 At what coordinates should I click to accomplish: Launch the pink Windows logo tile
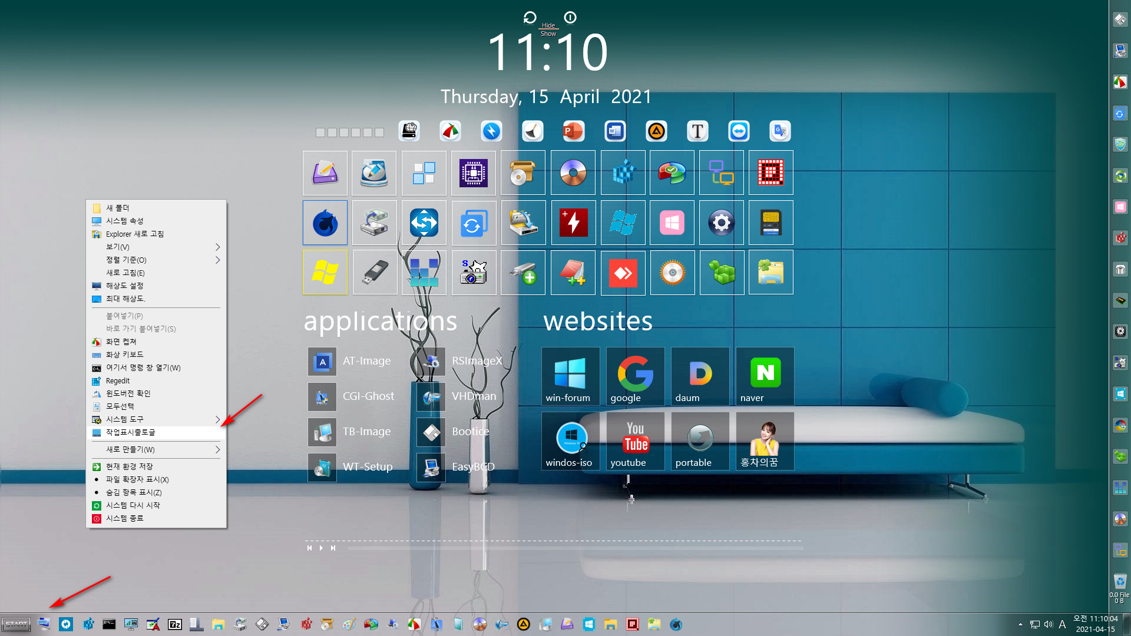tap(672, 223)
